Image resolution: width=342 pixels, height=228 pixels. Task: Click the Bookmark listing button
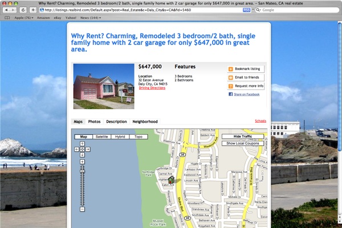(246, 69)
